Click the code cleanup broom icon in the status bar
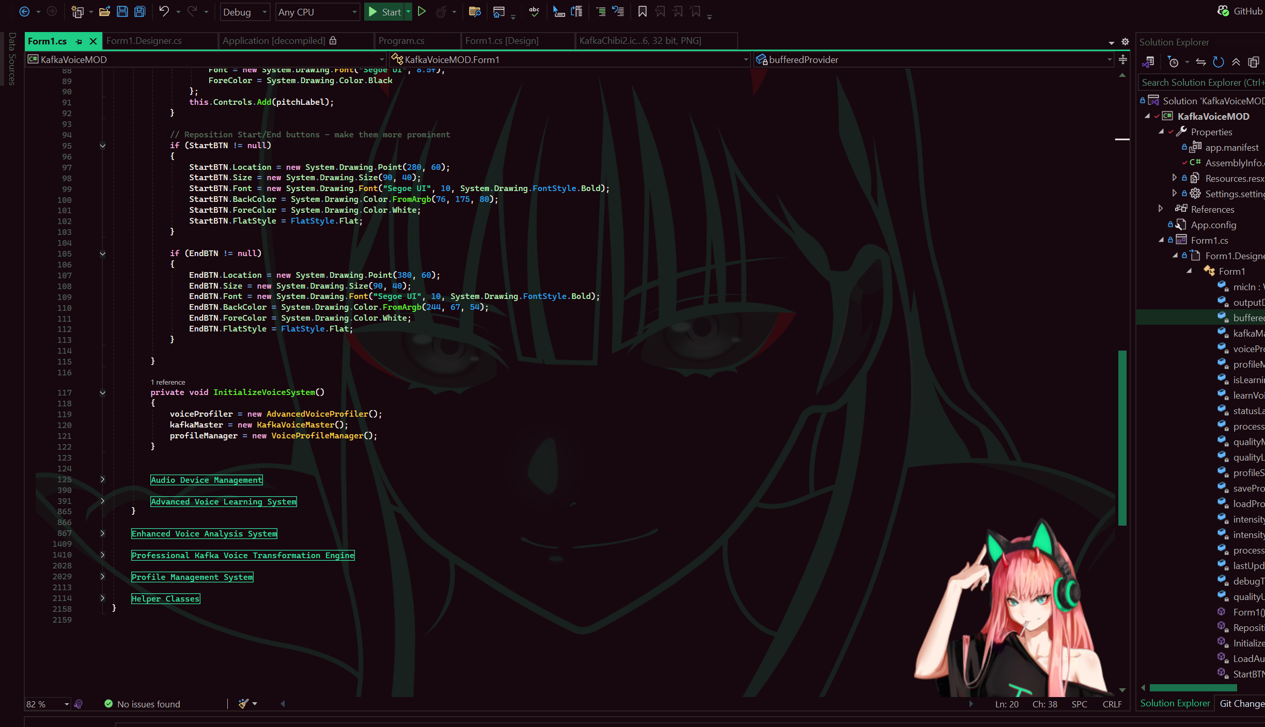1265x727 pixels. [243, 704]
